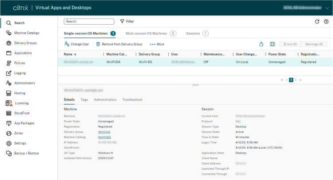Click the Machine Cat... column header
Screen dimensions: 333x180
pos(117,54)
